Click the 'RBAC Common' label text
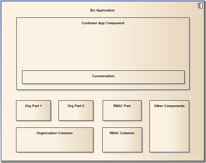The width and height of the screenshot is (206, 163). [122, 133]
